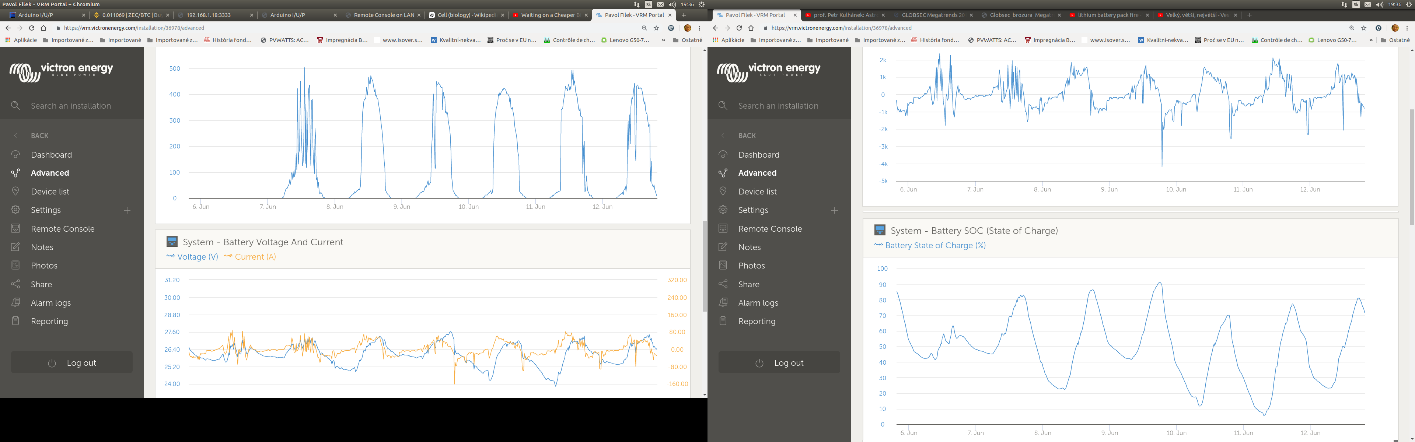Open Device list in the right window sidebar
Image resolution: width=1415 pixels, height=442 pixels.
click(x=758, y=192)
